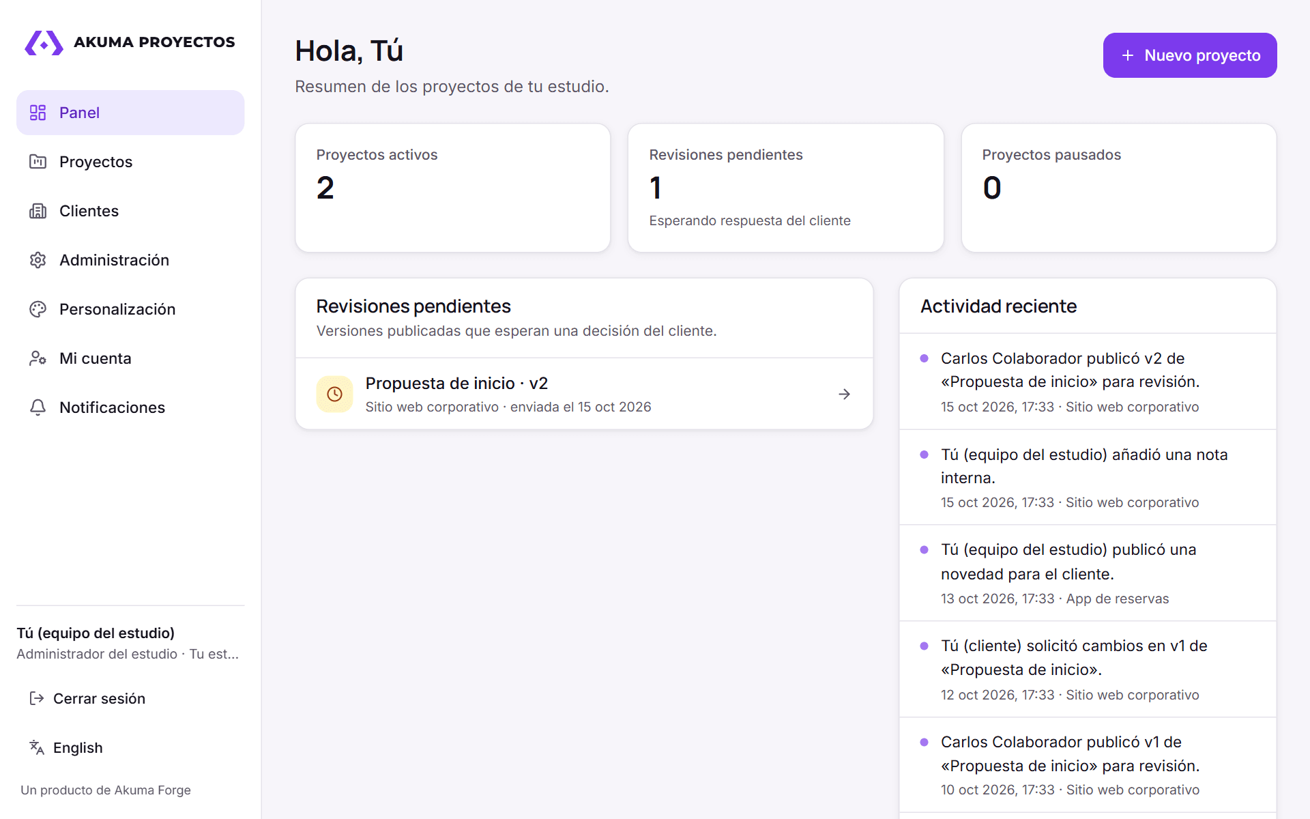
Task: Click 'Un producto de Akuma Forge' footer text
Action: [106, 790]
